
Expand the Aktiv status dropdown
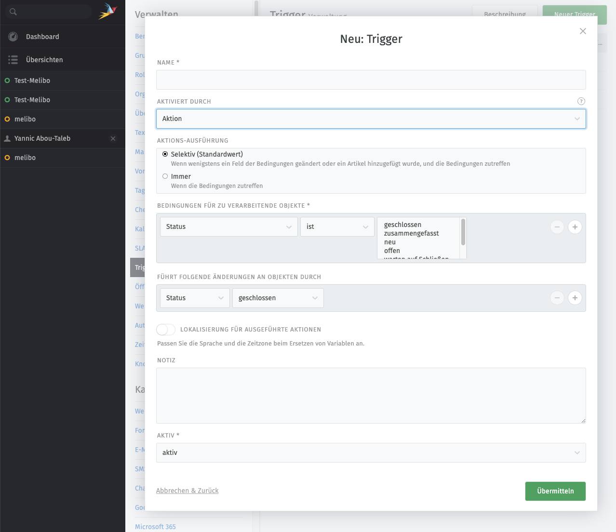click(371, 453)
